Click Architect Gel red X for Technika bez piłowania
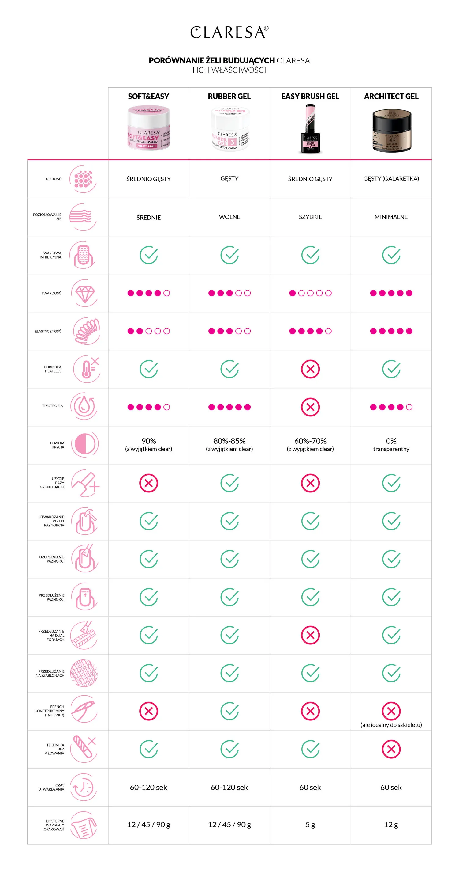 (391, 749)
